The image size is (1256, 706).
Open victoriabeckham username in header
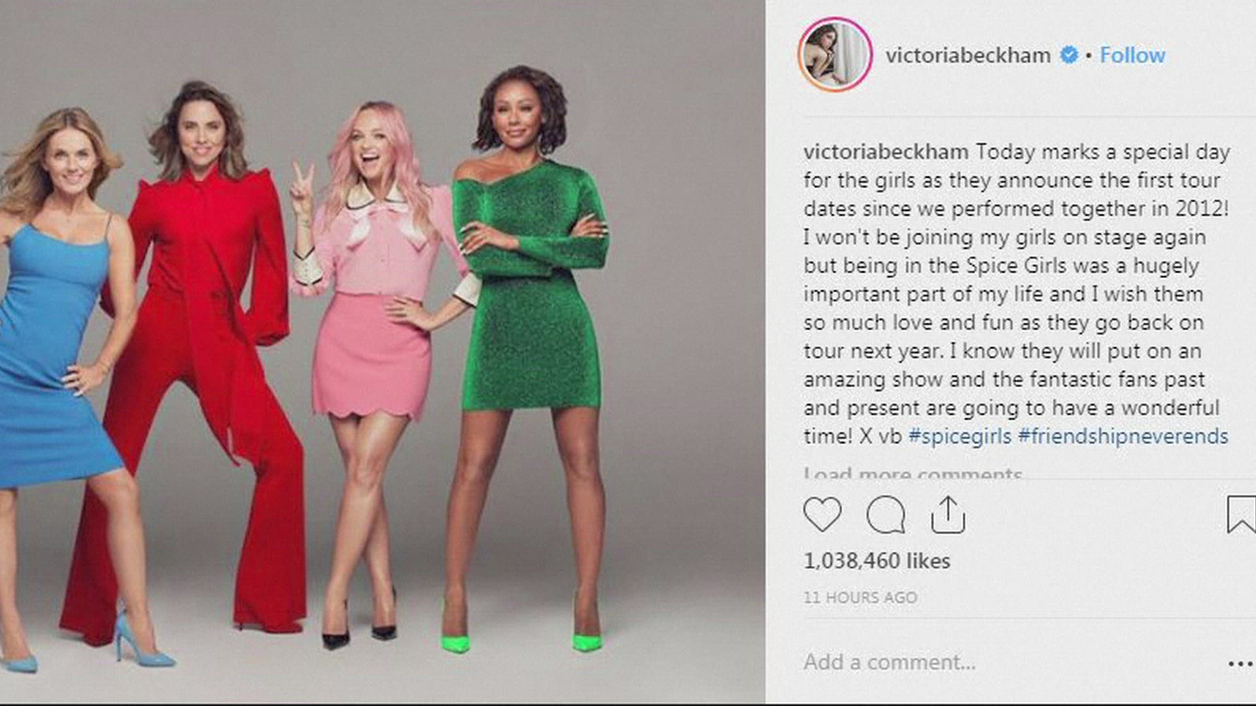[968, 56]
